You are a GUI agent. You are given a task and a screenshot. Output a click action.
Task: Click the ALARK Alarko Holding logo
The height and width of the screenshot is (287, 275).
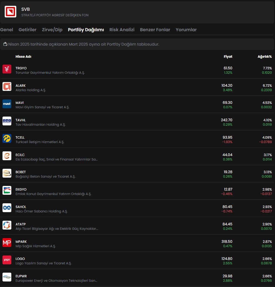pos(7,86)
